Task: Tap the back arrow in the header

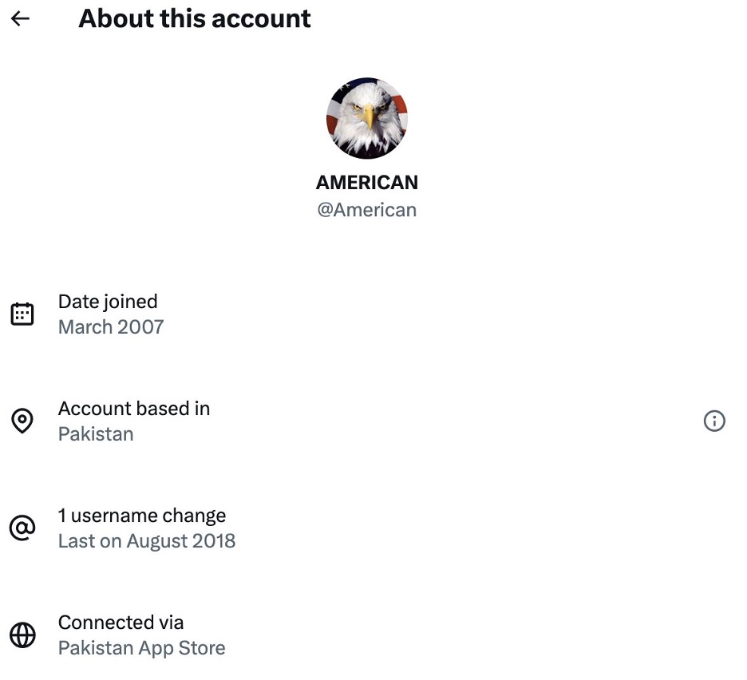Action: click(x=19, y=18)
